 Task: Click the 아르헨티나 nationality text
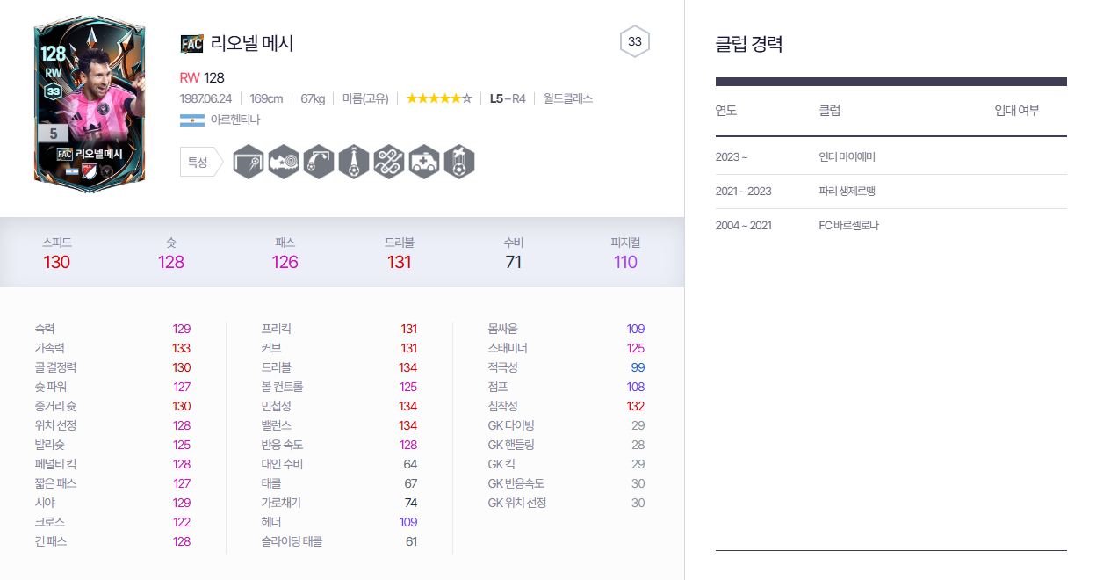(235, 120)
